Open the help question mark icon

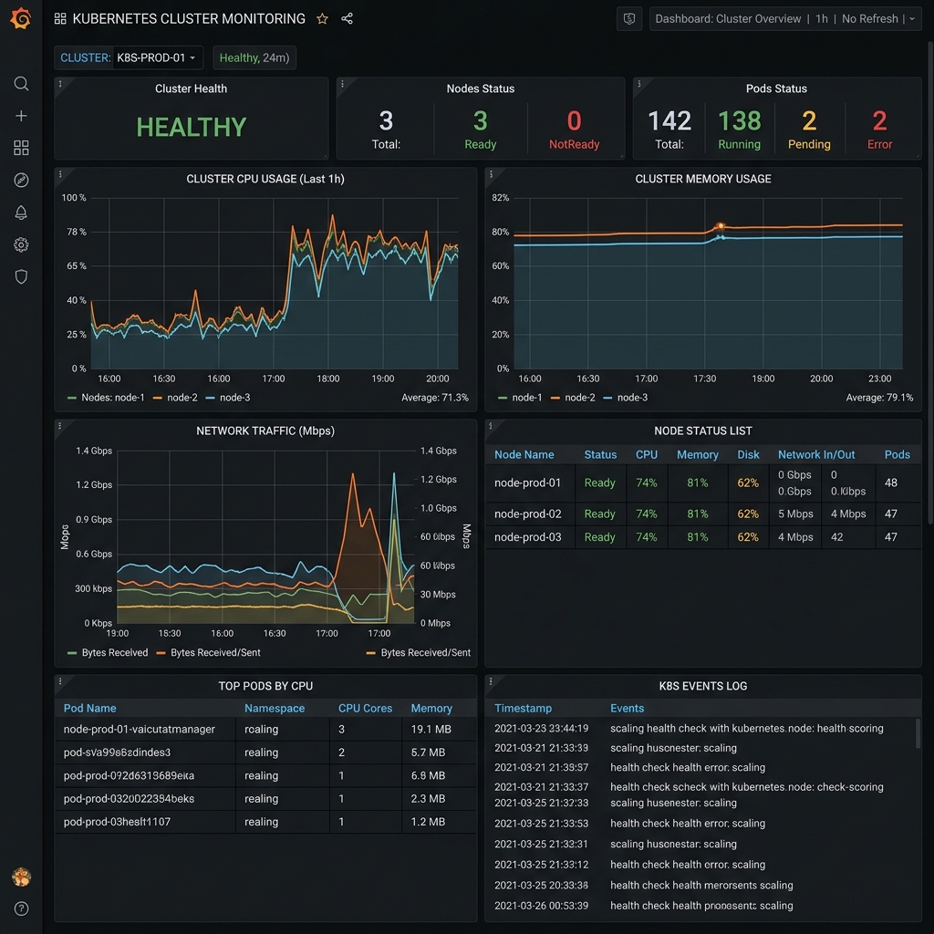tap(21, 908)
